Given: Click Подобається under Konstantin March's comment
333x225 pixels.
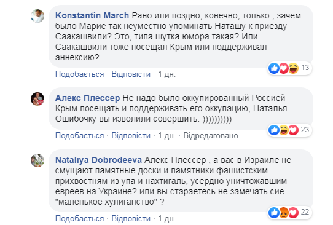Looking at the screenshot, I should [79, 74].
